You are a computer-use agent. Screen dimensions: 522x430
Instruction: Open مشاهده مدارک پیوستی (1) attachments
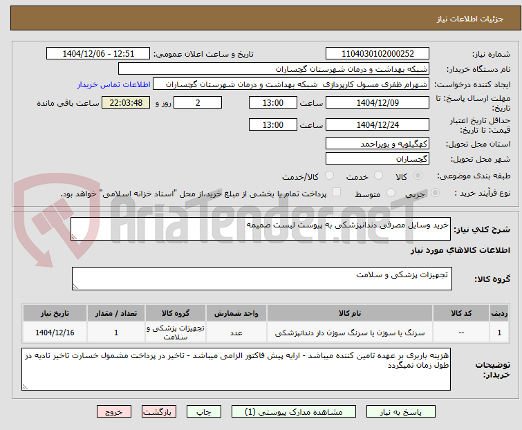point(294,412)
